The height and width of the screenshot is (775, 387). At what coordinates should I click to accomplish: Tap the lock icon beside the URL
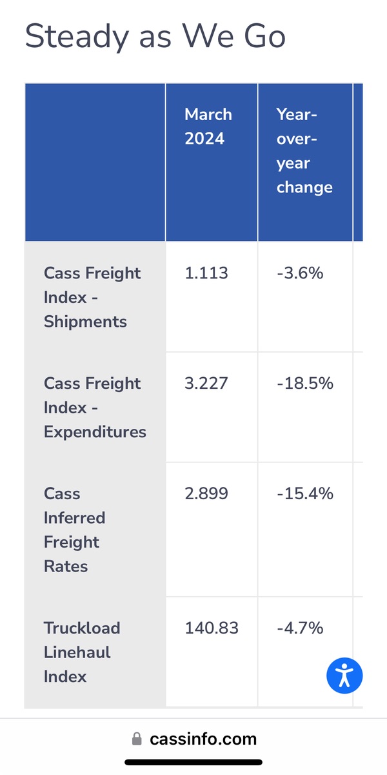136,739
